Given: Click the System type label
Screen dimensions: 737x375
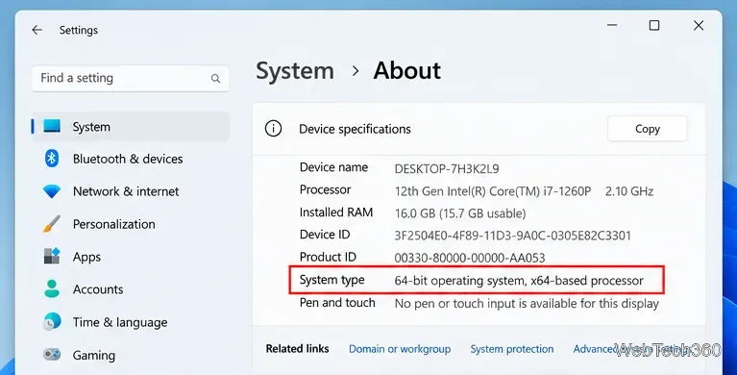Looking at the screenshot, I should pyautogui.click(x=332, y=280).
